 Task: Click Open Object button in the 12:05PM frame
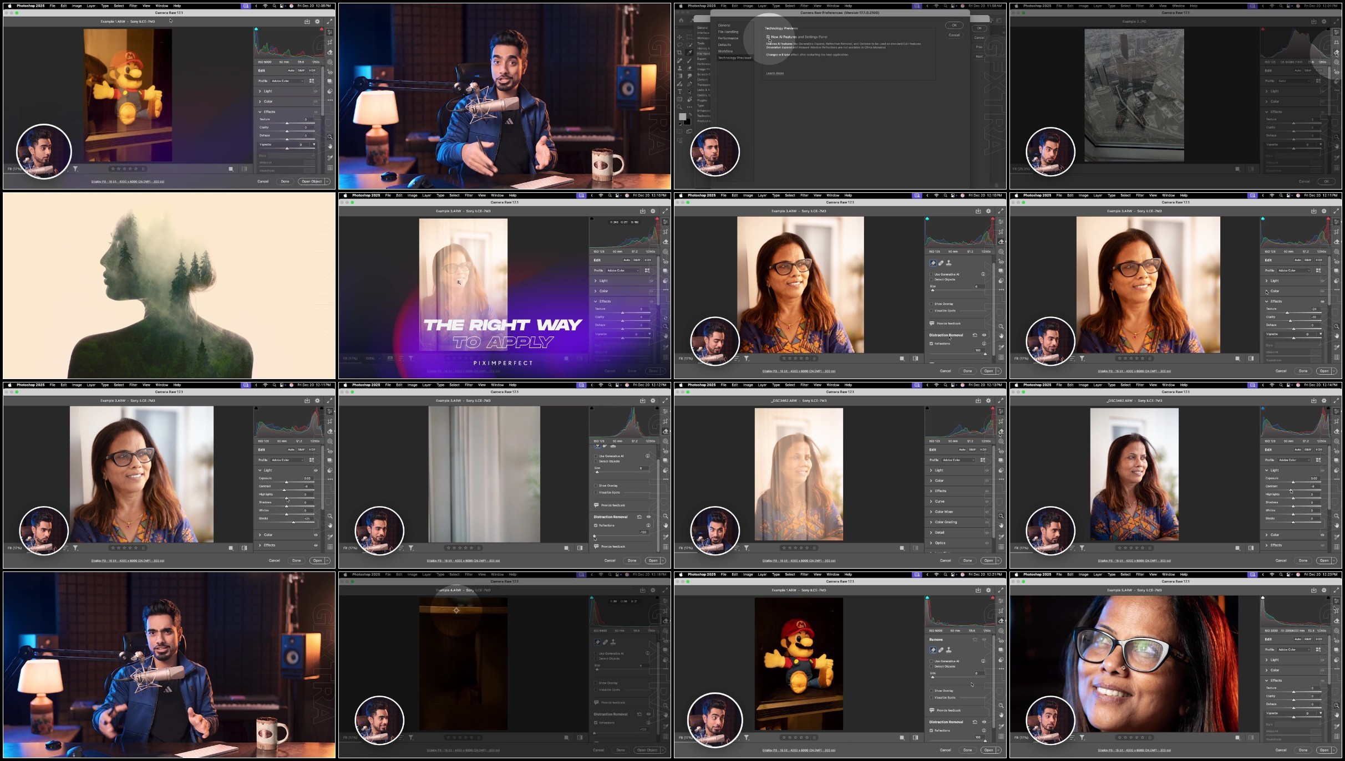coord(311,181)
